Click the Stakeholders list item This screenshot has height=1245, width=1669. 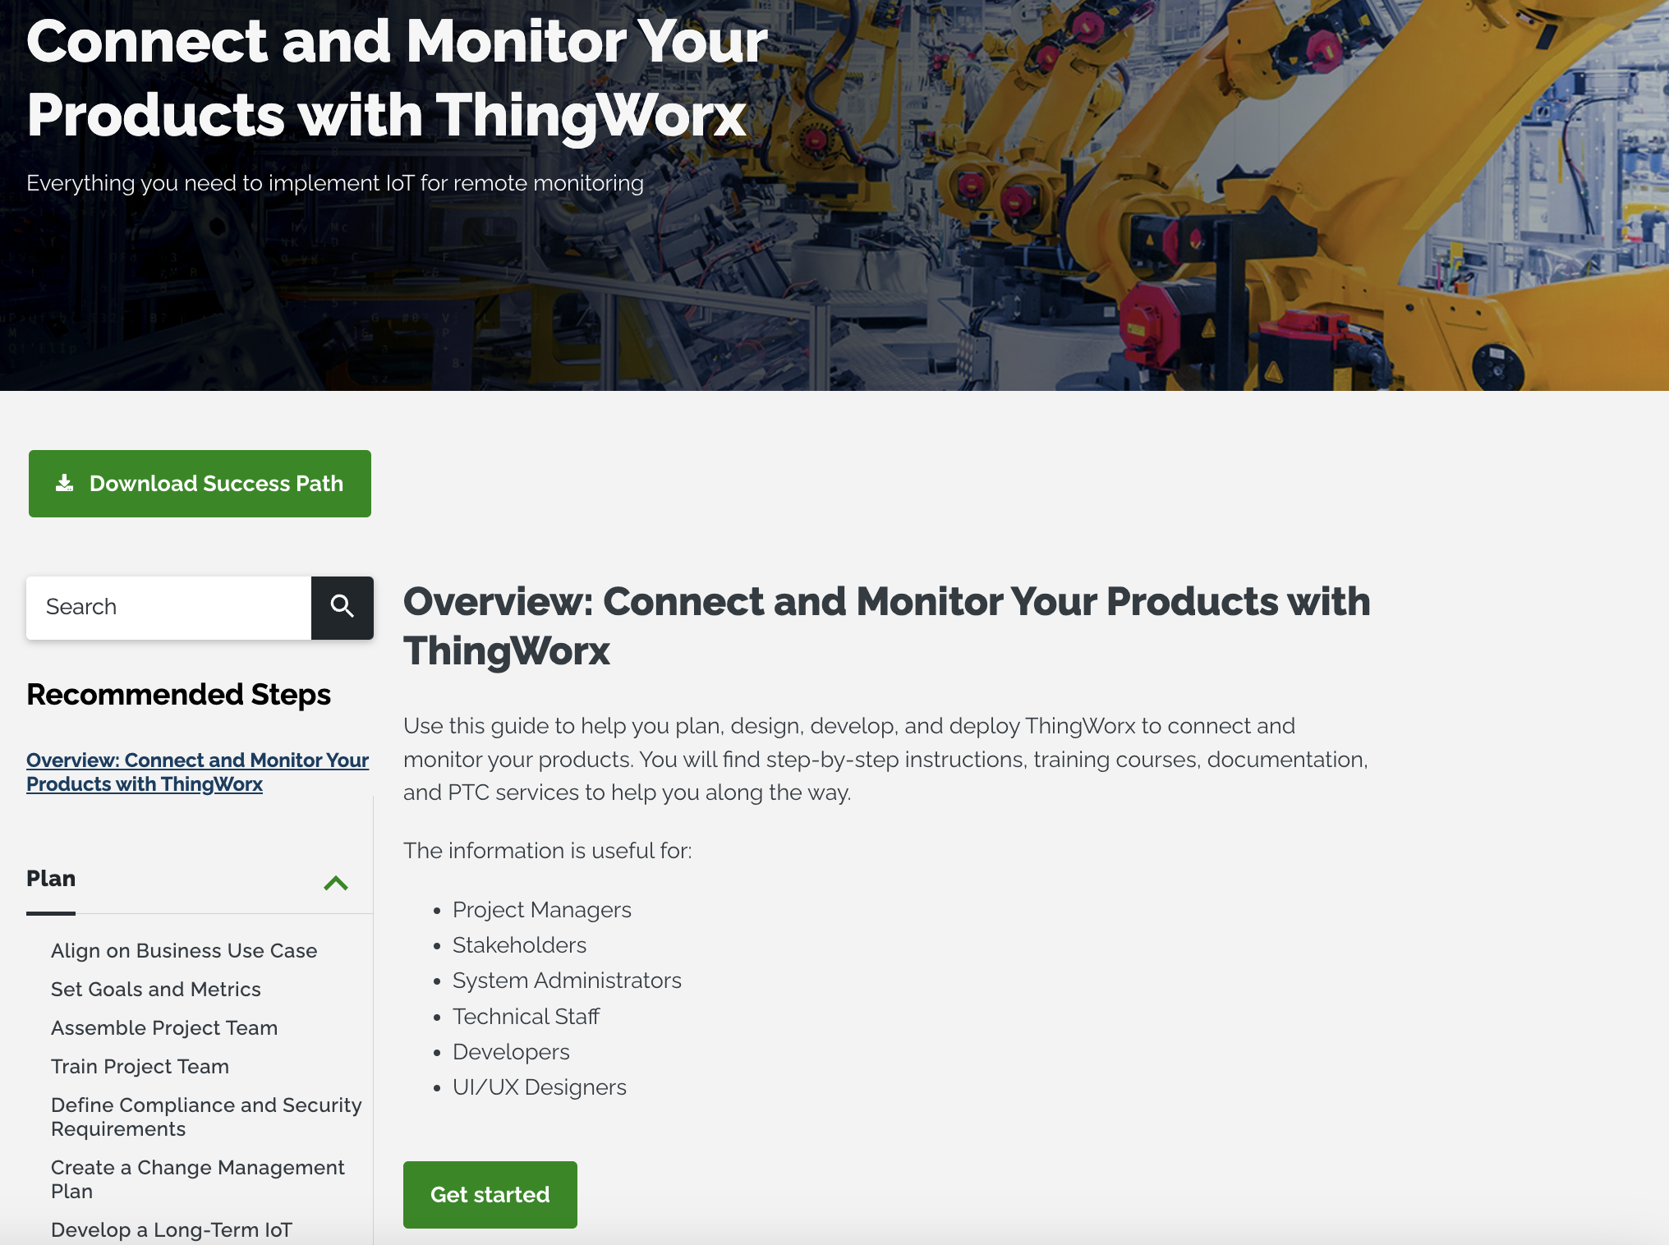point(520,945)
